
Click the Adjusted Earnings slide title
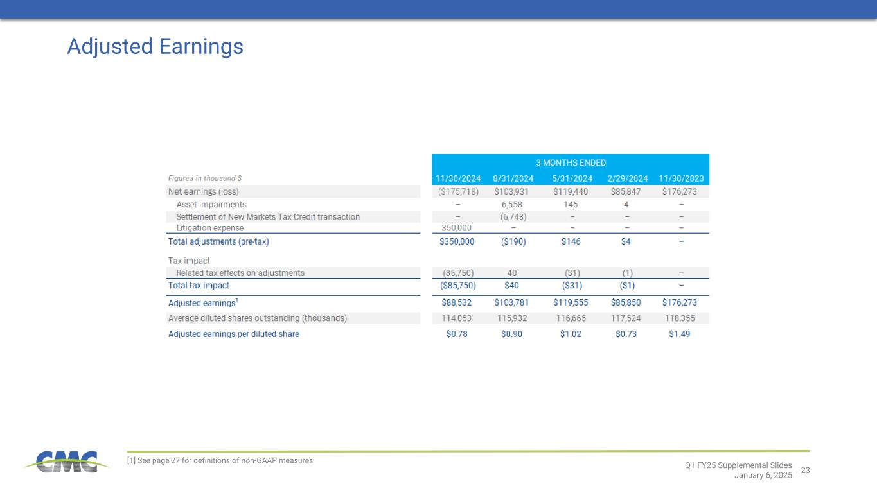155,46
